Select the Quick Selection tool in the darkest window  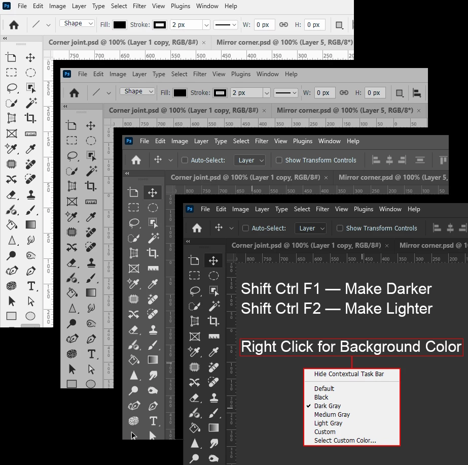pos(194,306)
